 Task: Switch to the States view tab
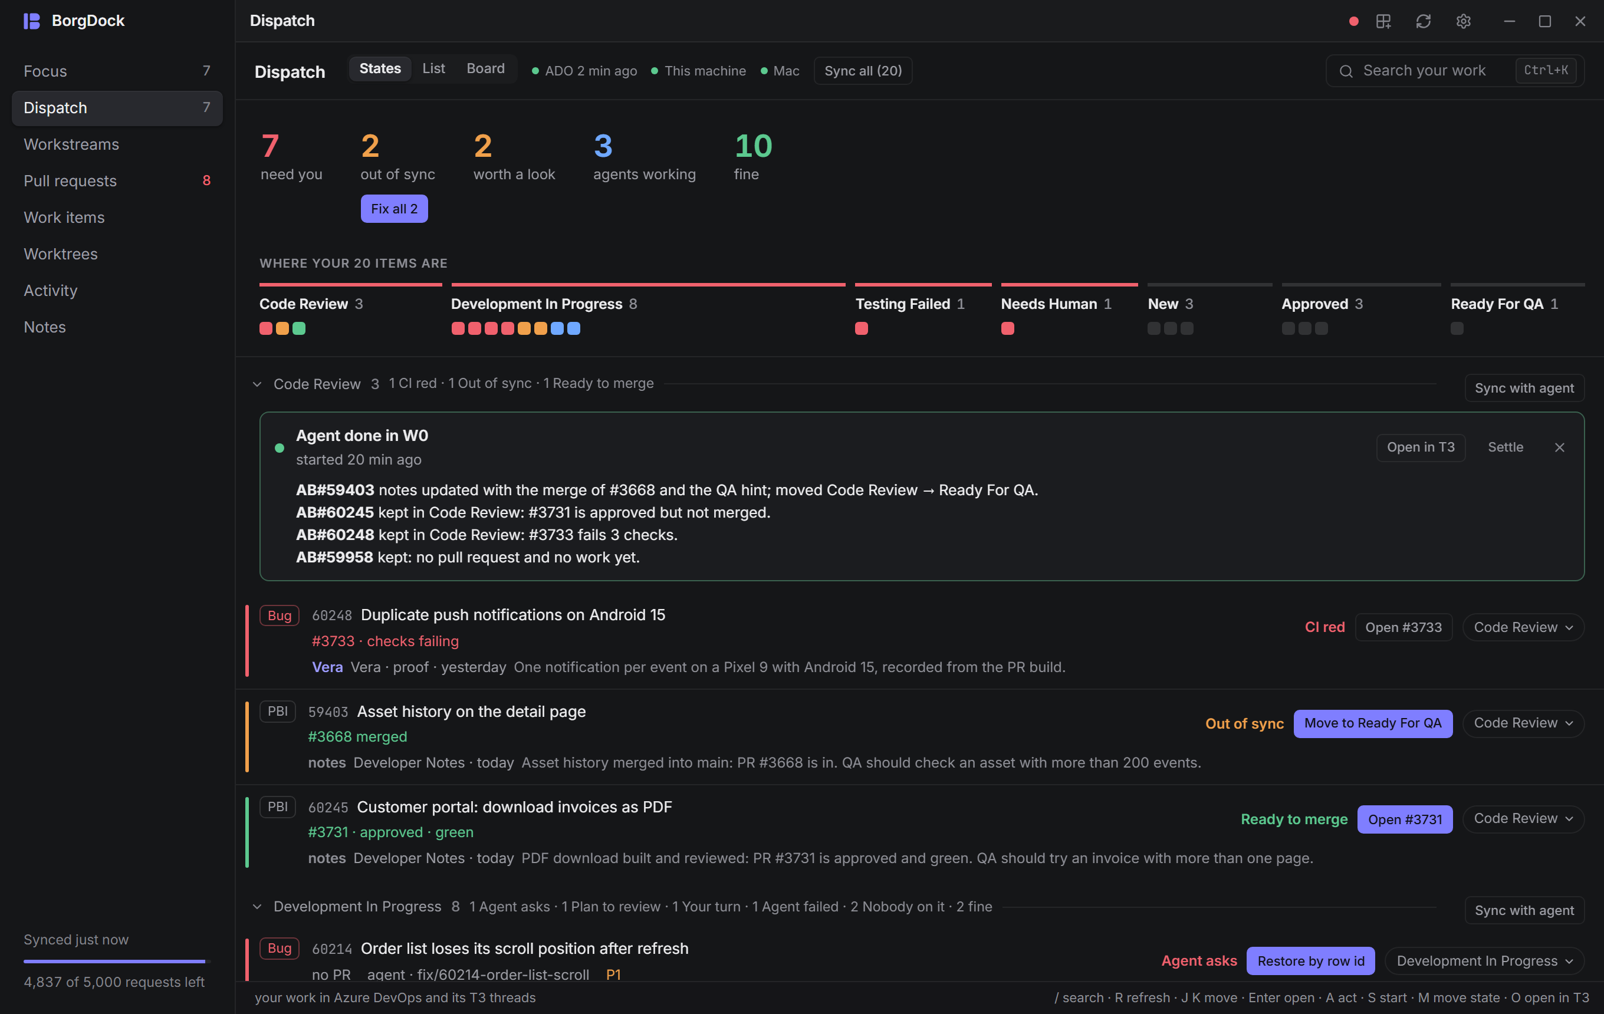point(380,68)
